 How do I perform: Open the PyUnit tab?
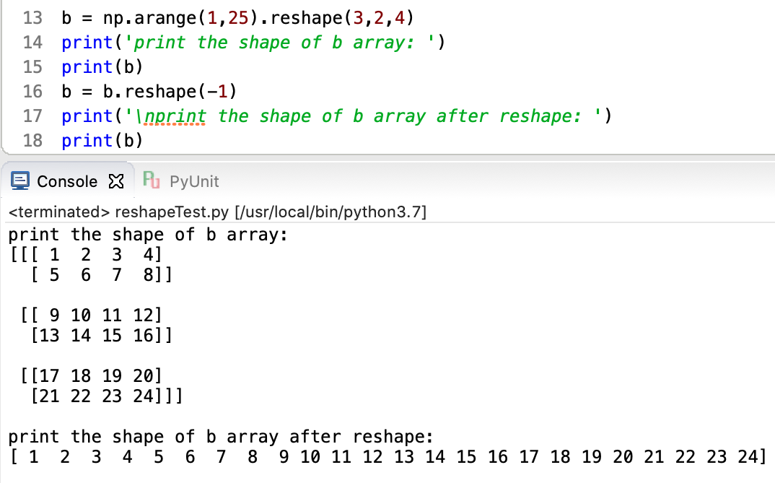[193, 181]
